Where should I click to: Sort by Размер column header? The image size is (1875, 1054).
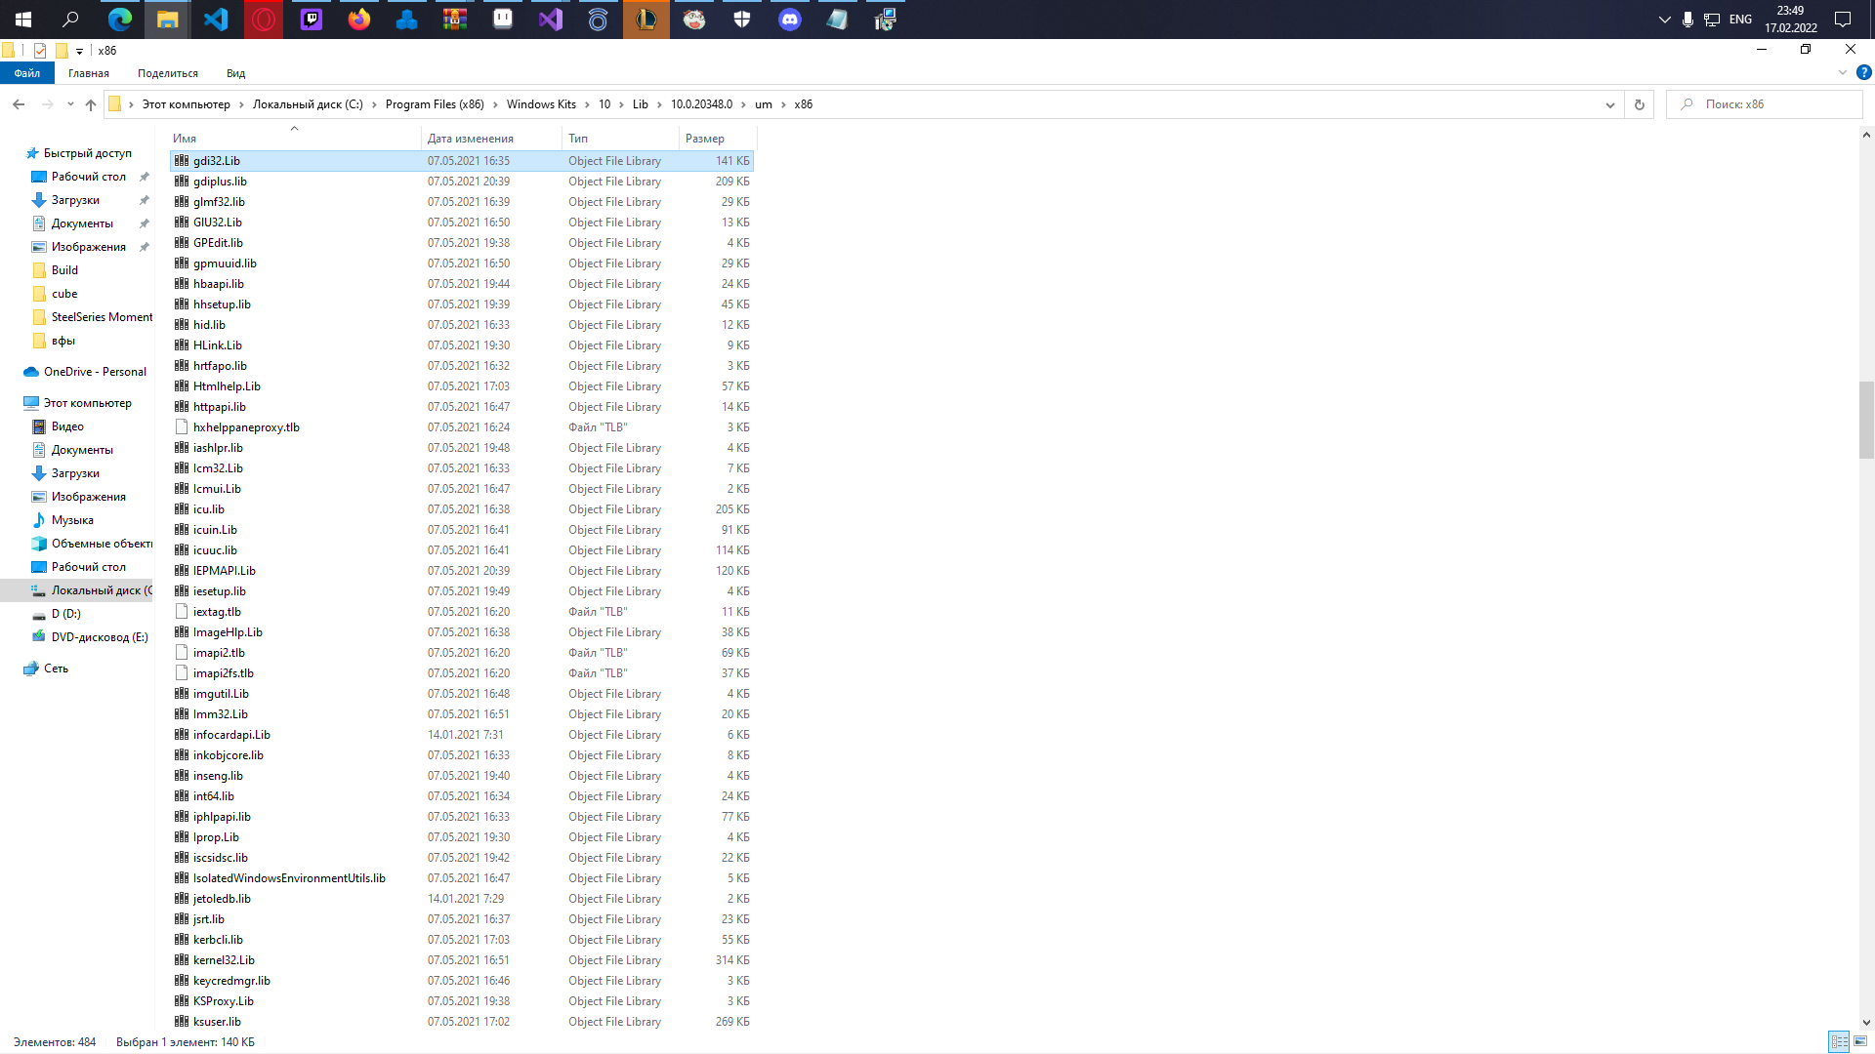(x=717, y=139)
